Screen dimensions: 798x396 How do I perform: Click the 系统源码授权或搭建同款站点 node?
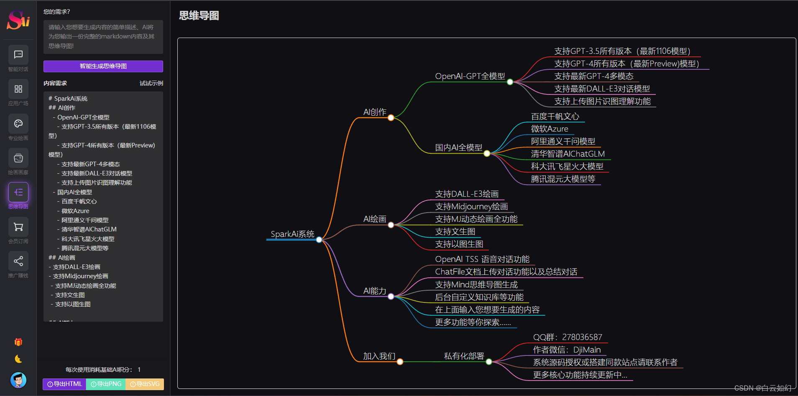(x=605, y=362)
